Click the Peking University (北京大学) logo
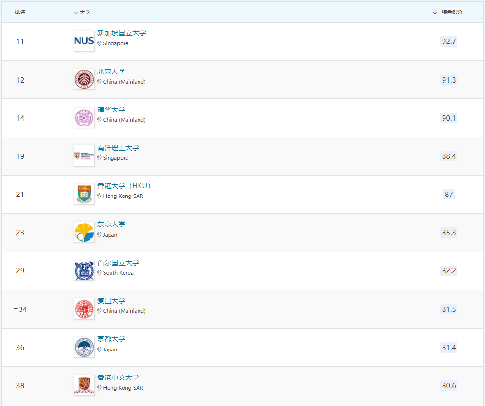The width and height of the screenshot is (485, 406). click(84, 79)
